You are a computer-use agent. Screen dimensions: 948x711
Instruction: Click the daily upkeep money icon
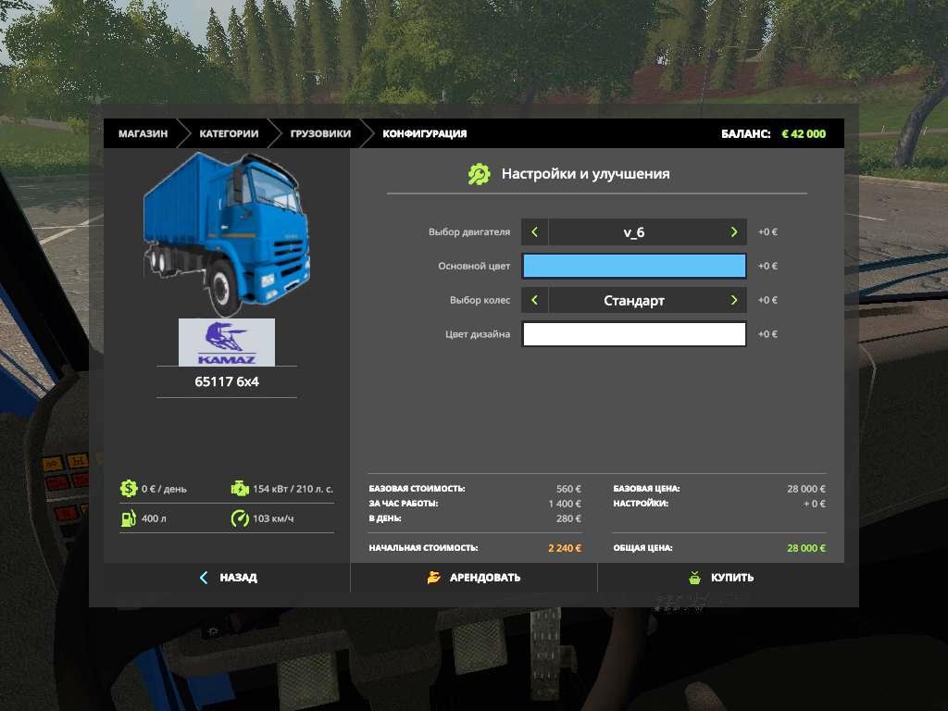click(x=128, y=489)
